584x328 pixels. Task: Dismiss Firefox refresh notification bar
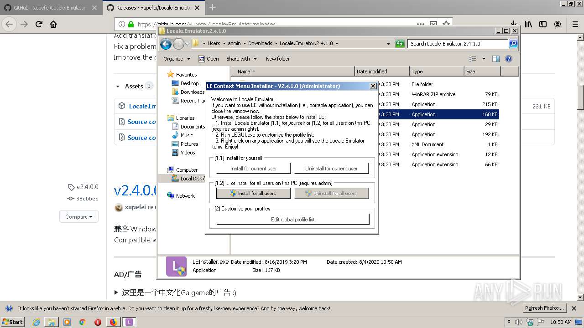[574, 308]
